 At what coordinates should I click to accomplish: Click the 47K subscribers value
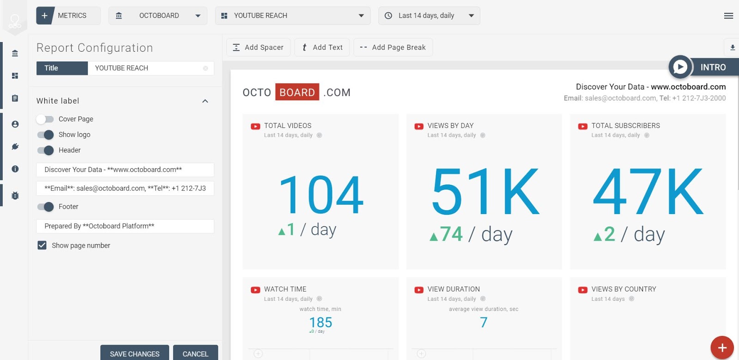coord(648,192)
